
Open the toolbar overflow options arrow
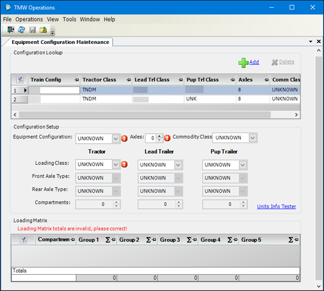click(x=52, y=32)
